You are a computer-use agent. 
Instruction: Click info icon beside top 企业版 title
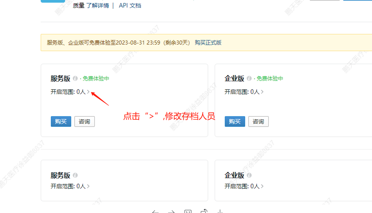point(249,79)
